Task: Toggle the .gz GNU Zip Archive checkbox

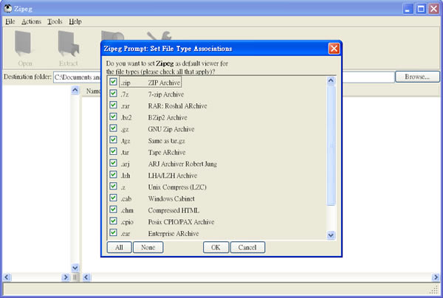Action: coord(113,128)
